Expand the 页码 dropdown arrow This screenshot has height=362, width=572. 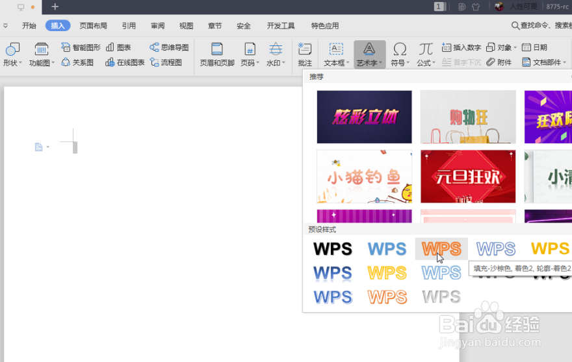(257, 63)
